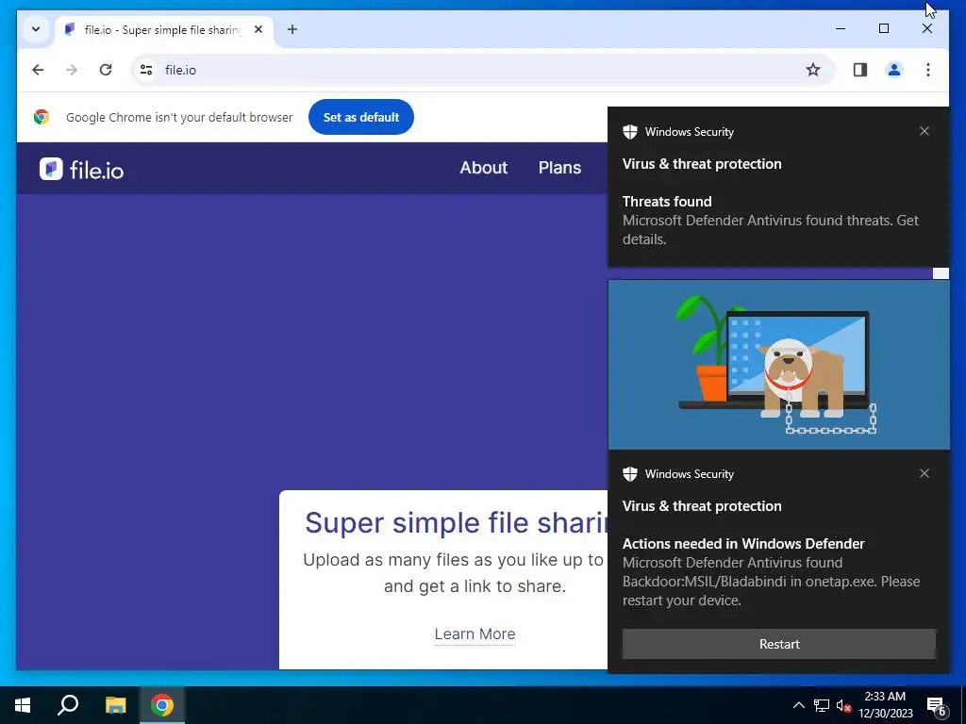Reload the file.io page
This screenshot has height=724, width=966.
tap(106, 70)
